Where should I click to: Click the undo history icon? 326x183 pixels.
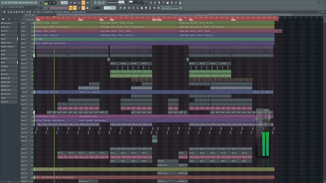point(151,3)
